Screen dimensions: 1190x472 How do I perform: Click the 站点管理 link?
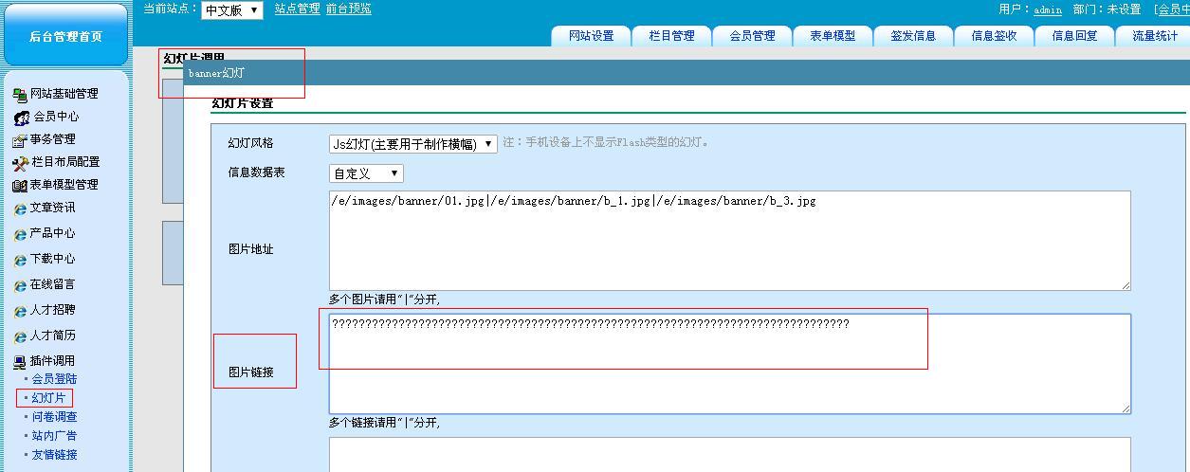click(x=297, y=9)
